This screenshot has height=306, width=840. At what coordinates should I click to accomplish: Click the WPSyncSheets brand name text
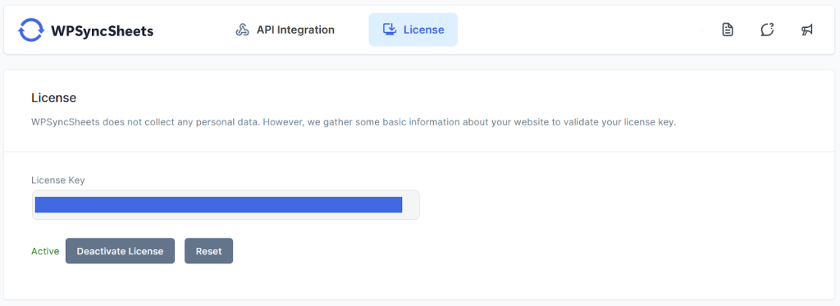click(102, 31)
